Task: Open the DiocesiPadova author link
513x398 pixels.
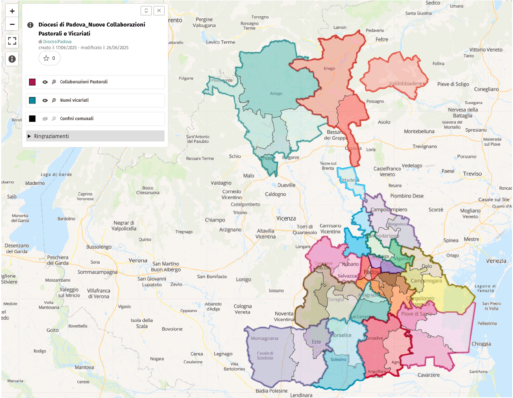Action: coord(57,41)
